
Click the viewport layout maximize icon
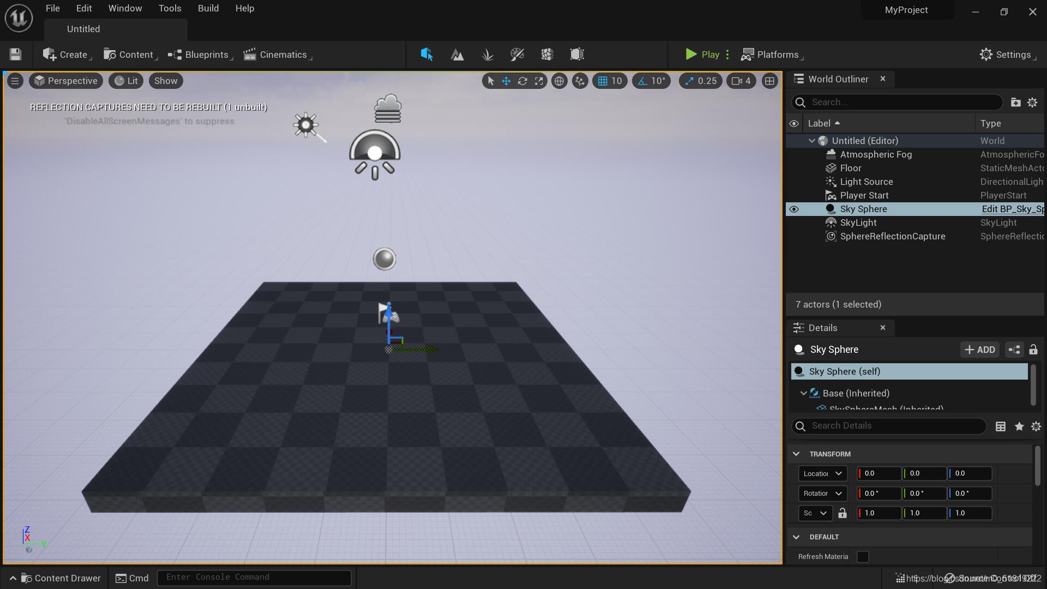769,81
